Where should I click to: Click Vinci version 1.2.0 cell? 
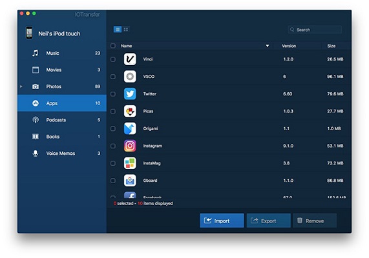[288, 59]
